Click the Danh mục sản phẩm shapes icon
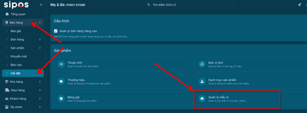The width and height of the screenshot is (307, 113). point(202,81)
